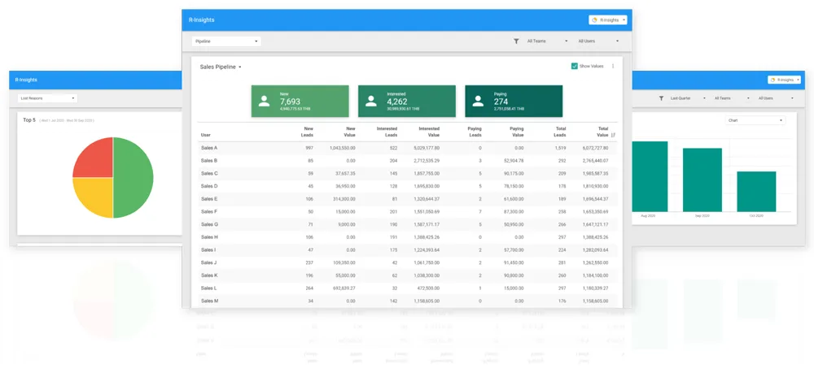This screenshot has width=814, height=377.
Task: Click total value 6,072,727.80 for Sales A
Action: tap(596, 148)
